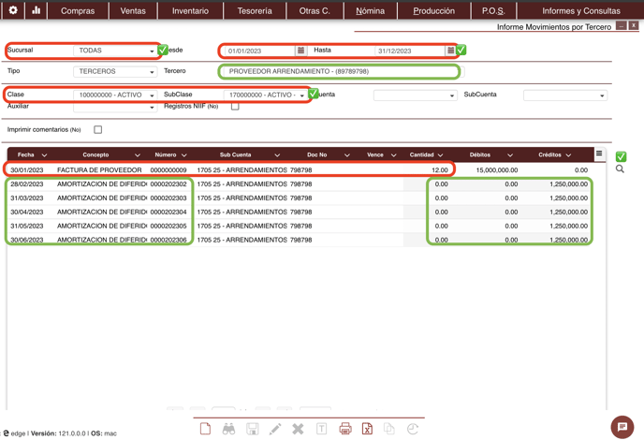Click the clock history icon
The height and width of the screenshot is (440, 644).
(413, 429)
